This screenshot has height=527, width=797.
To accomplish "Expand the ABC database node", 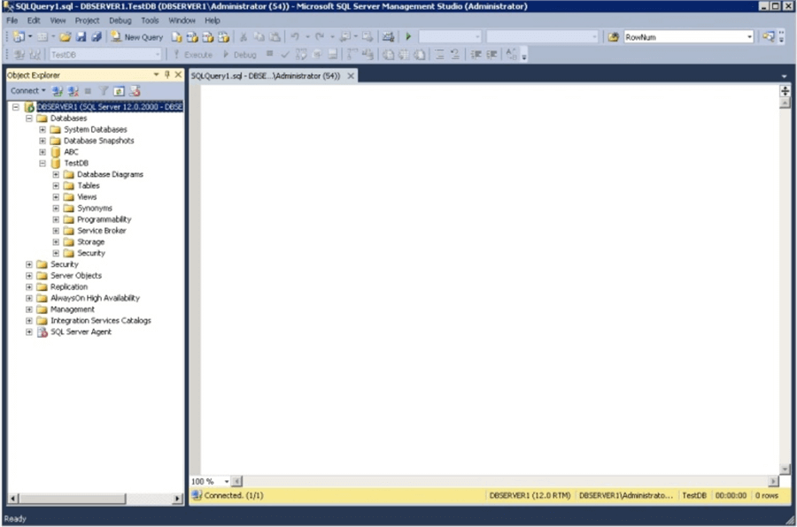I will pyautogui.click(x=43, y=152).
